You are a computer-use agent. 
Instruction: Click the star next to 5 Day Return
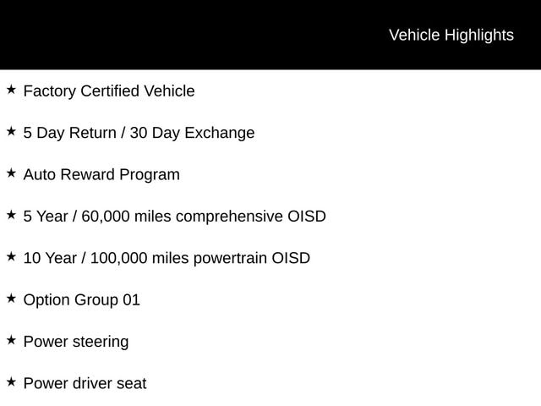pos(11,131)
